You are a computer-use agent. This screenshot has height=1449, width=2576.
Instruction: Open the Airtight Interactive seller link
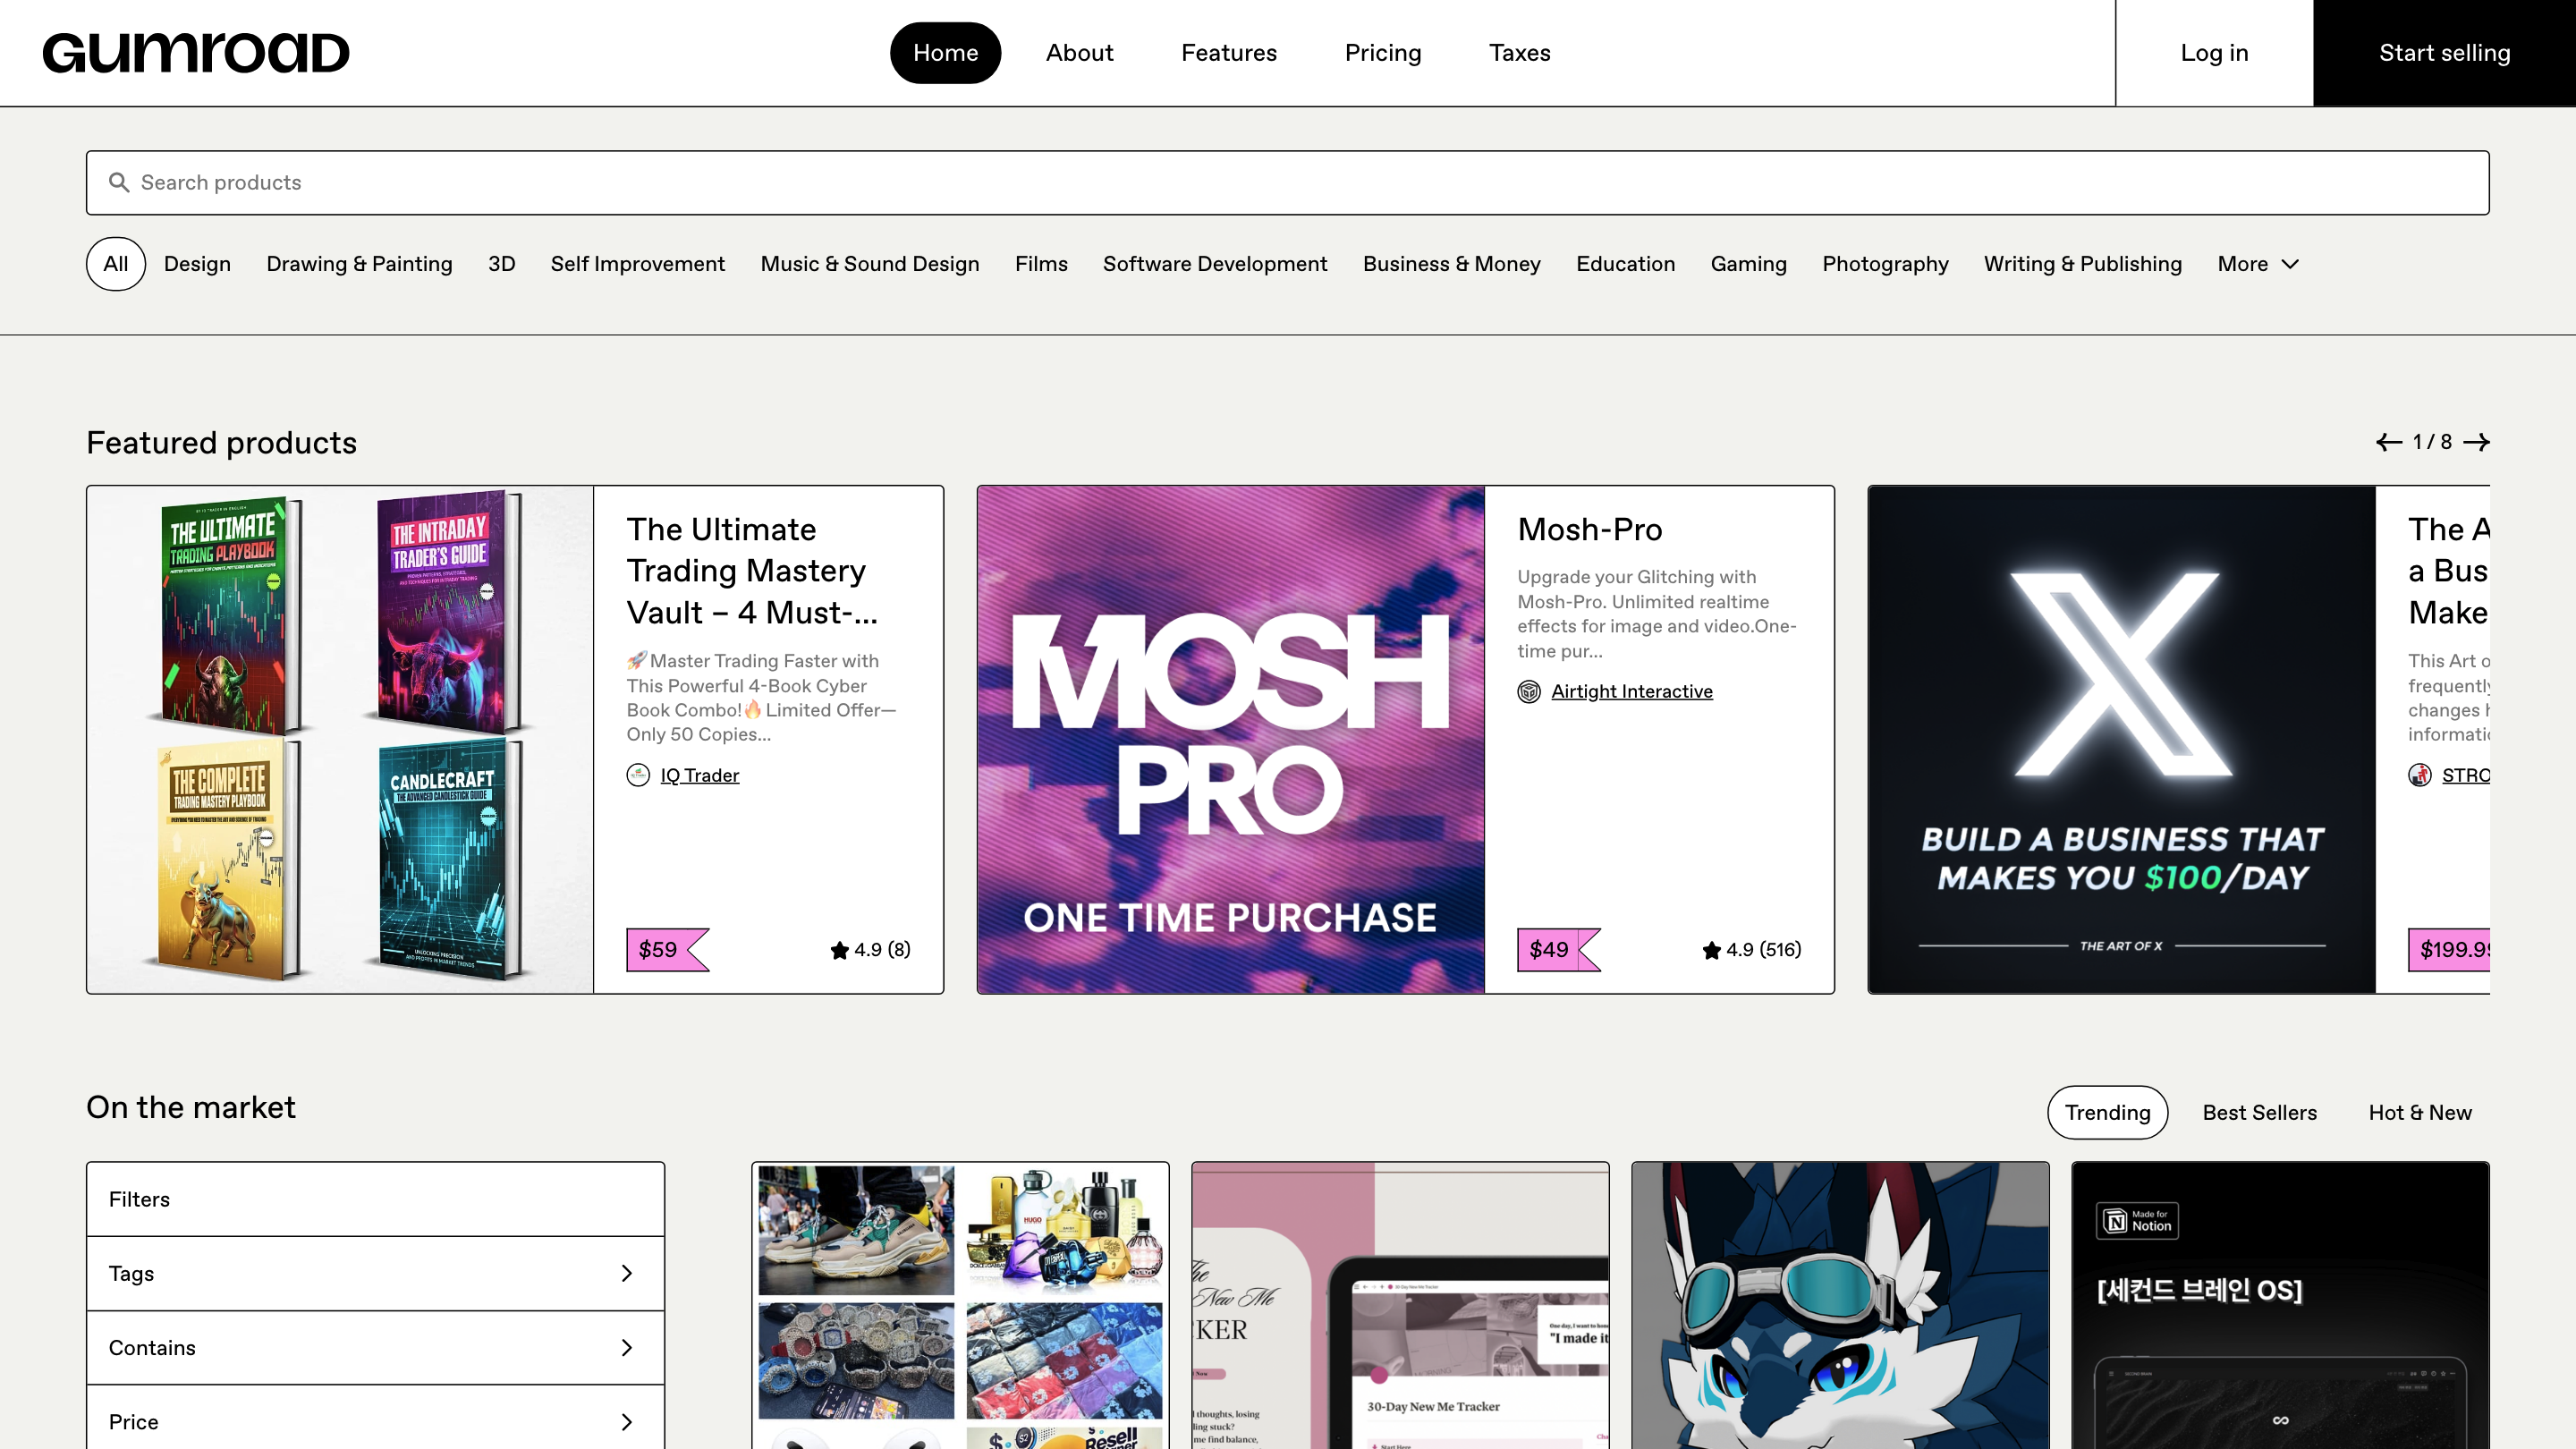pos(1631,691)
